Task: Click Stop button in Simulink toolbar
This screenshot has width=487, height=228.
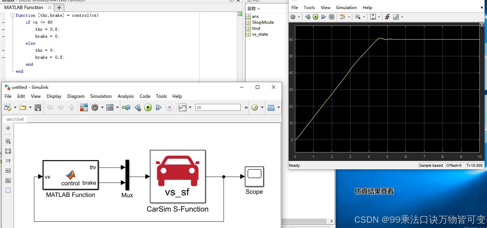Action: point(170,108)
